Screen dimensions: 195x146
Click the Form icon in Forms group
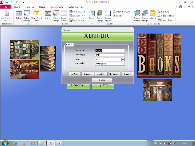click(48, 15)
